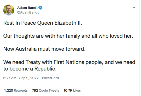The width and height of the screenshot is (141, 96).
Task: Click the Adam Bandt display name
Action: point(27,8)
